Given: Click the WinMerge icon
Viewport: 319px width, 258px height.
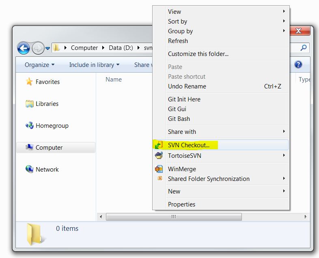Looking at the screenshot, I should tap(159, 169).
